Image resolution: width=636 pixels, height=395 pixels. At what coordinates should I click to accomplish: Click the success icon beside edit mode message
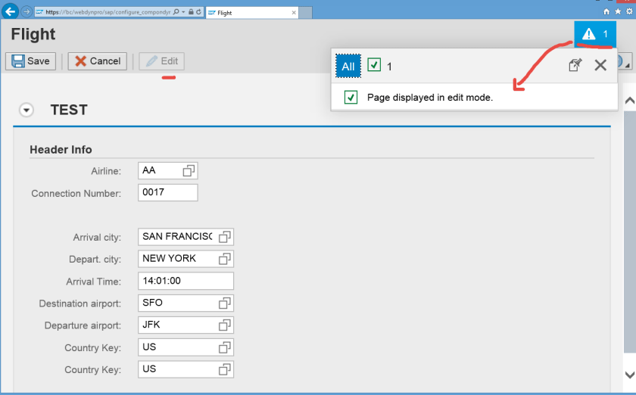tap(351, 98)
